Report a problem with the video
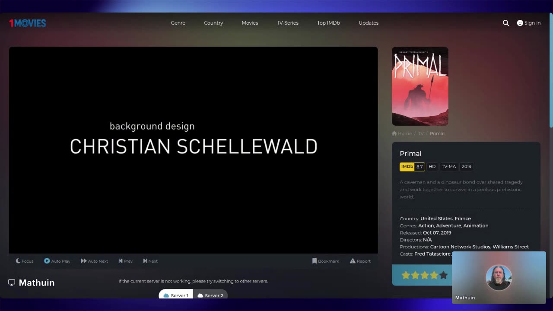Image resolution: width=553 pixels, height=311 pixels. point(360,261)
